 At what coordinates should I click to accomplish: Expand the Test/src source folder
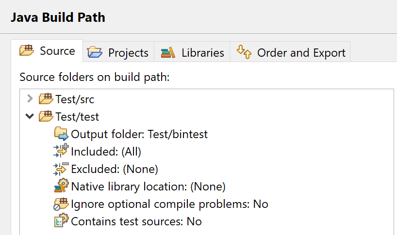click(x=30, y=99)
